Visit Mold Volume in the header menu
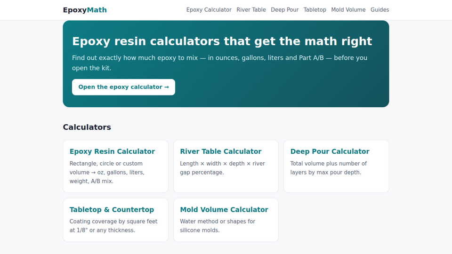Image resolution: width=452 pixels, height=254 pixels. (x=348, y=10)
